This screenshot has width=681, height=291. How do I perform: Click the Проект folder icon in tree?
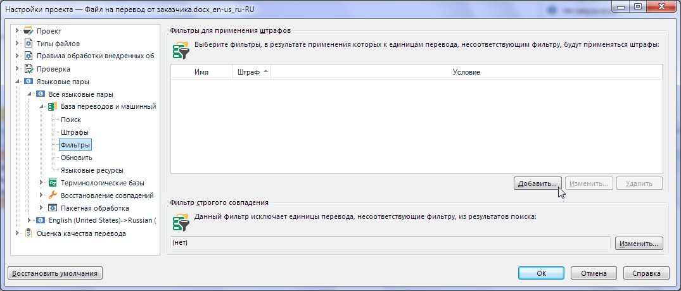point(28,31)
